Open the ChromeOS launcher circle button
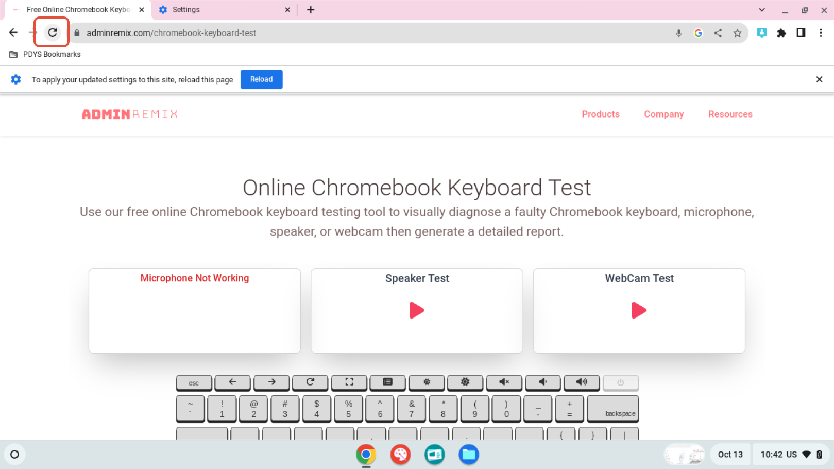Image resolution: width=834 pixels, height=469 pixels. [14, 454]
